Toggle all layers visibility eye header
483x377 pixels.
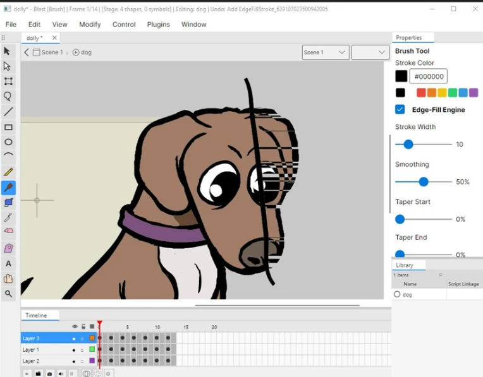75,326
